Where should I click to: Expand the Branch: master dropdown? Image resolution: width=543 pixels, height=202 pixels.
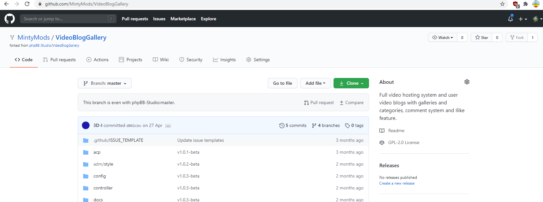[x=105, y=83]
